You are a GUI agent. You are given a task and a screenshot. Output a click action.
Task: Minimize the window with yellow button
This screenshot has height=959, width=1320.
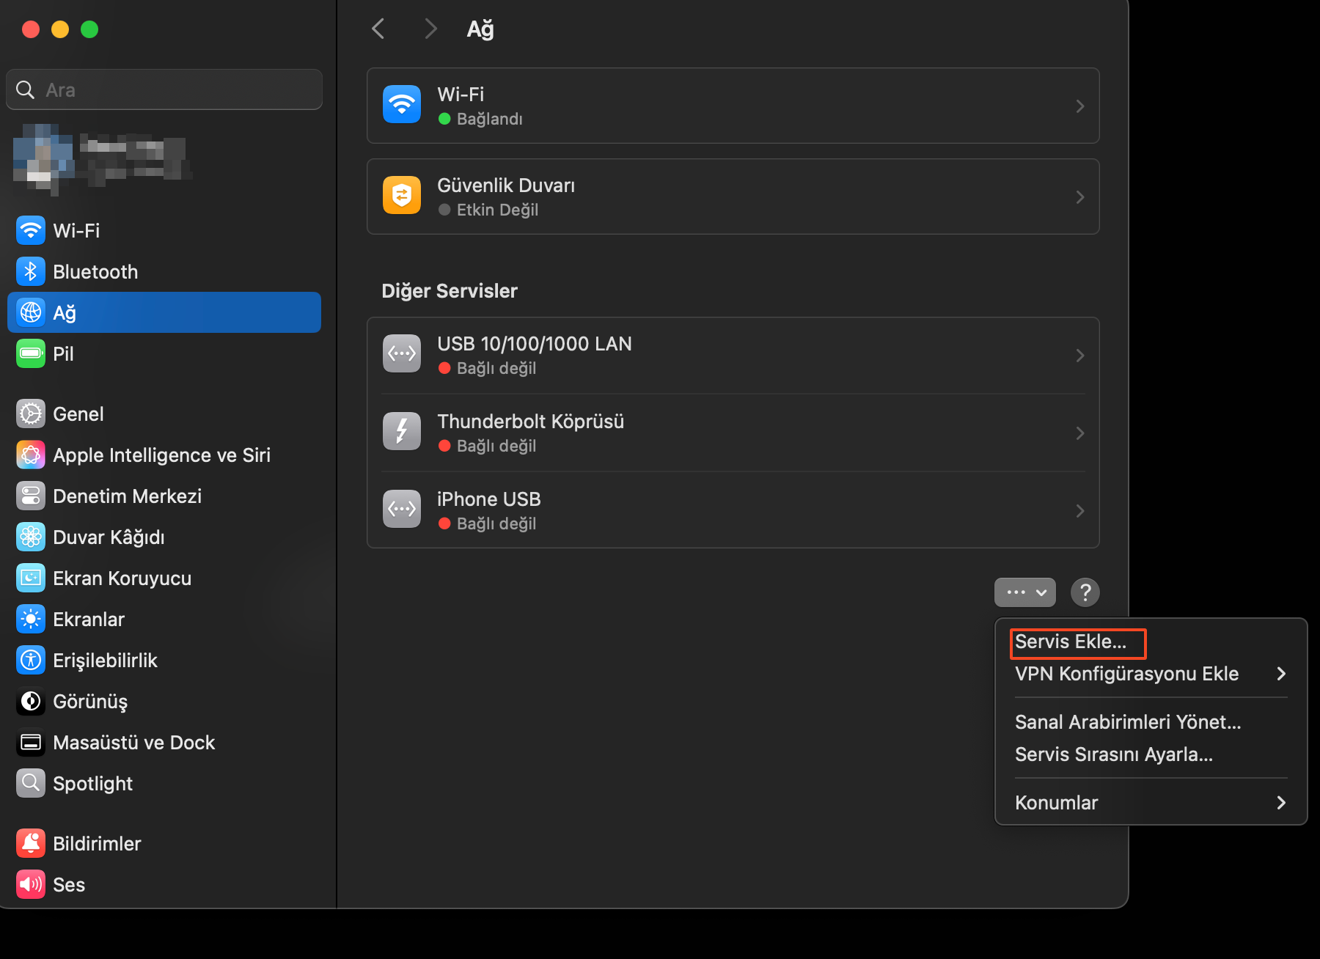tap(60, 29)
